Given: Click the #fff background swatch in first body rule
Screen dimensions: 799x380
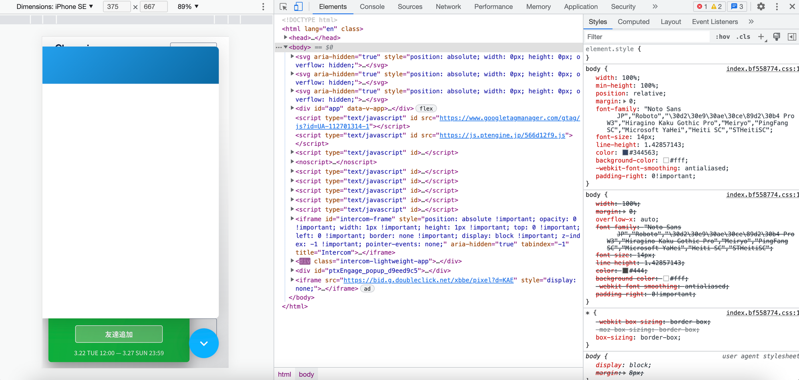Looking at the screenshot, I should [666, 160].
